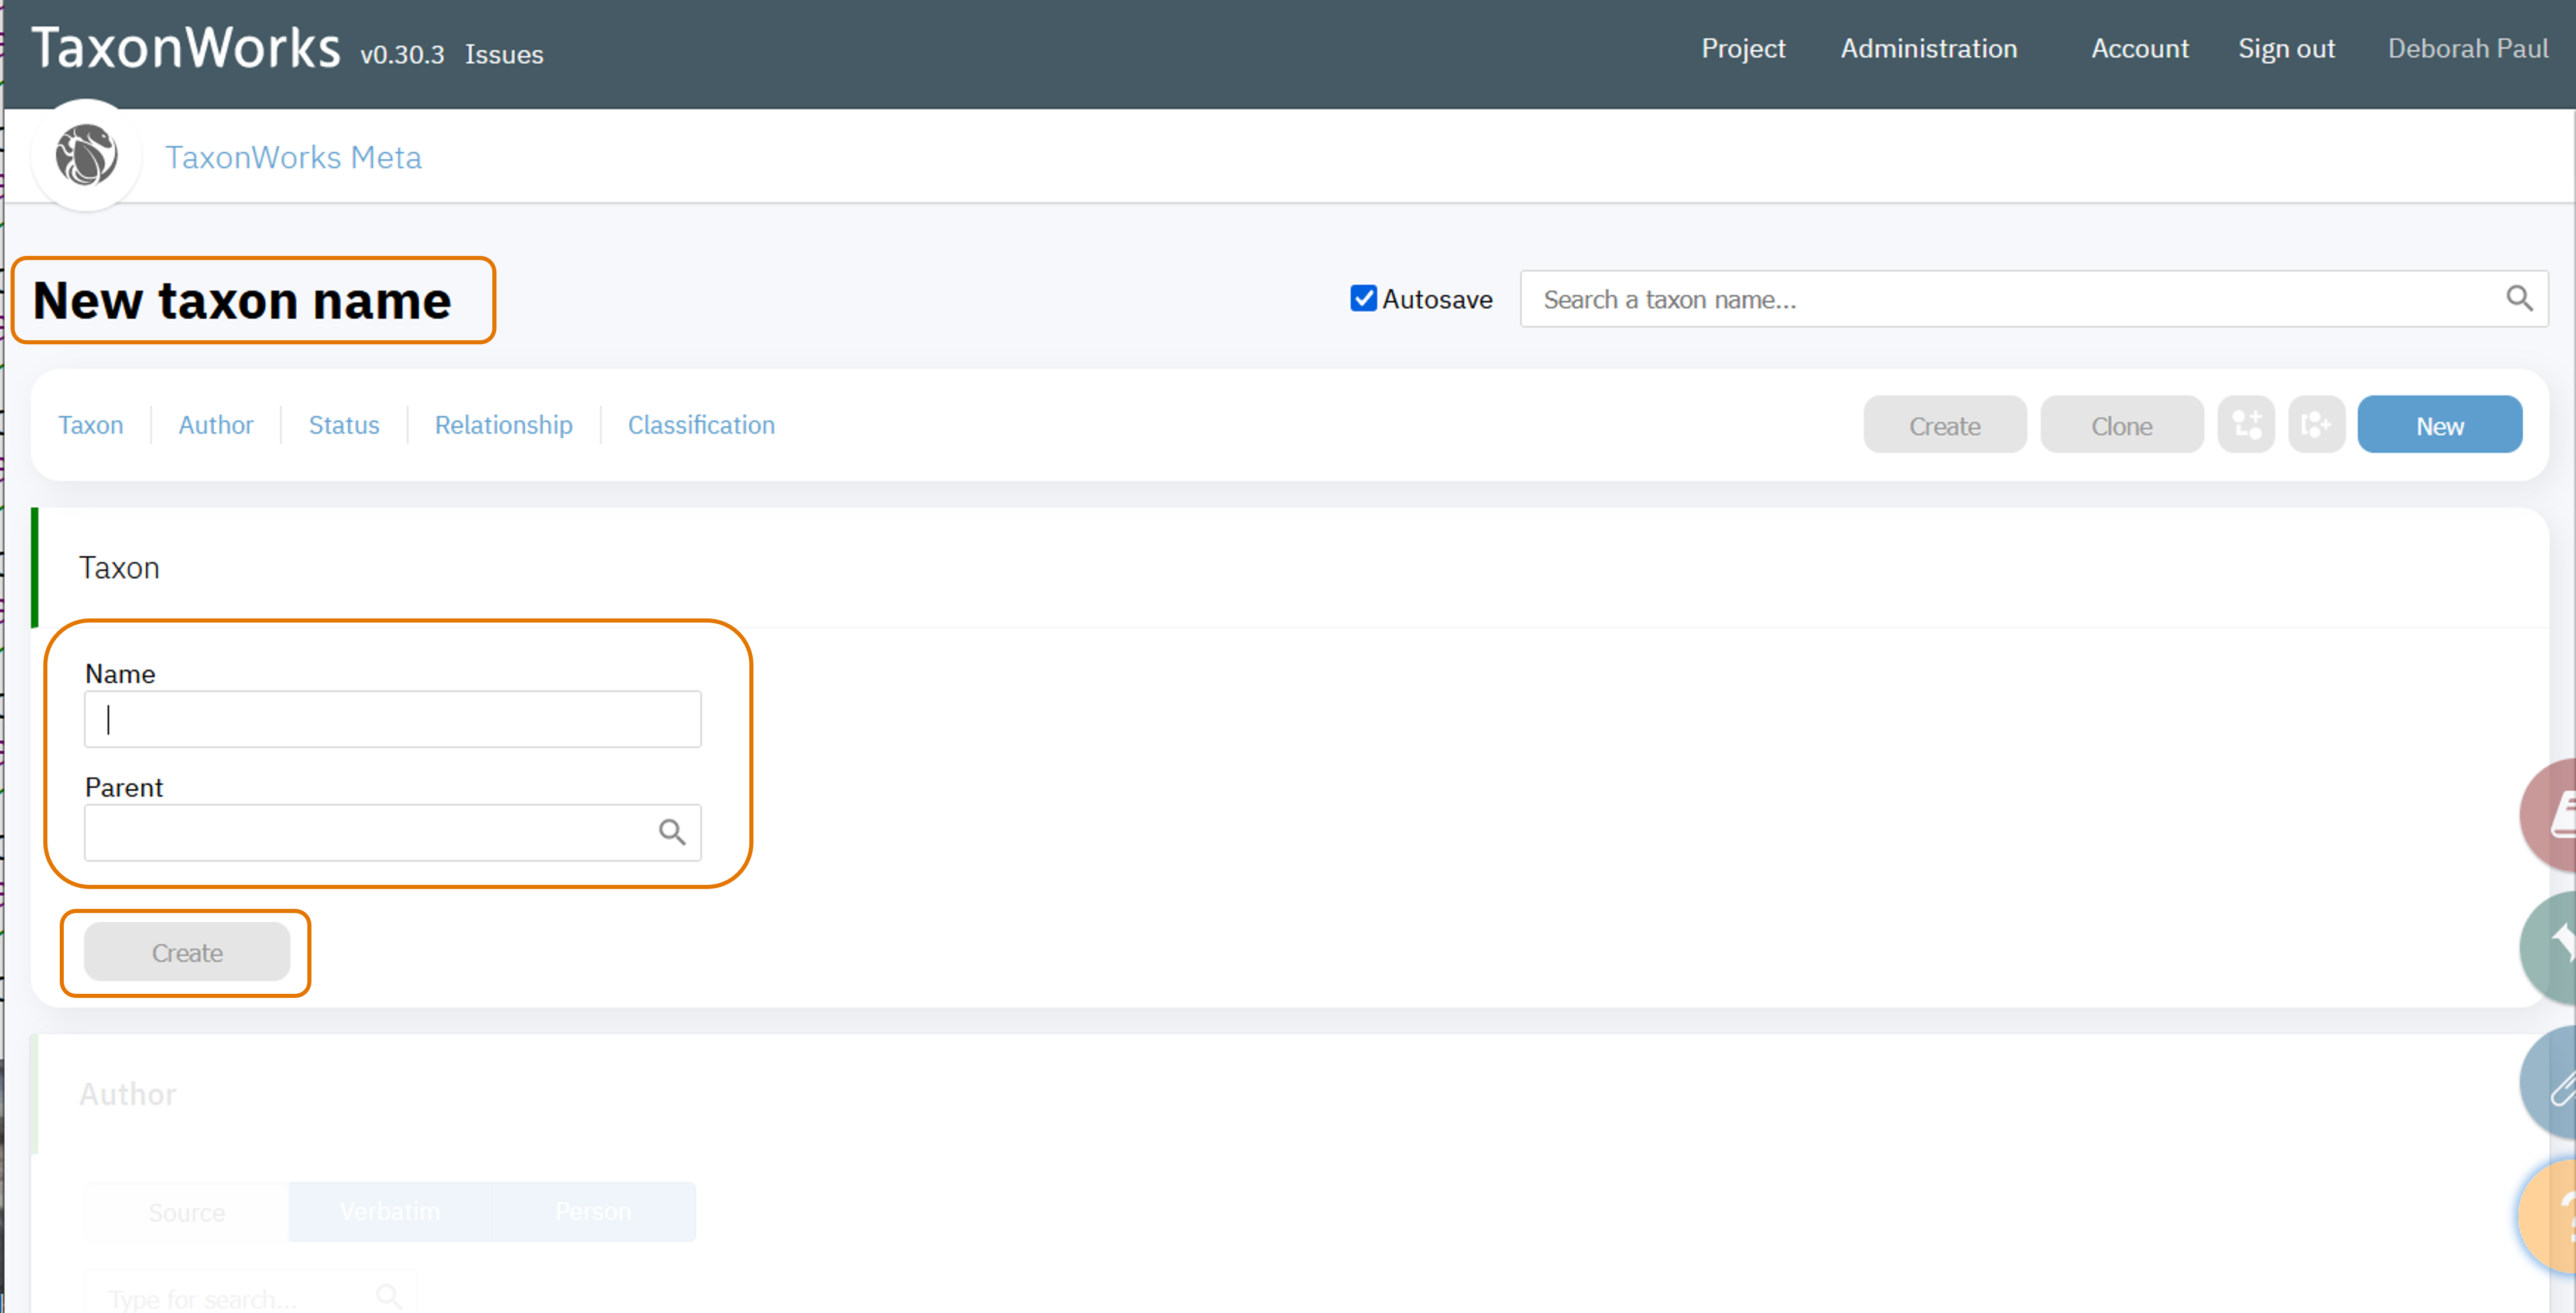Click the Deborah Paul user name

(x=2467, y=48)
